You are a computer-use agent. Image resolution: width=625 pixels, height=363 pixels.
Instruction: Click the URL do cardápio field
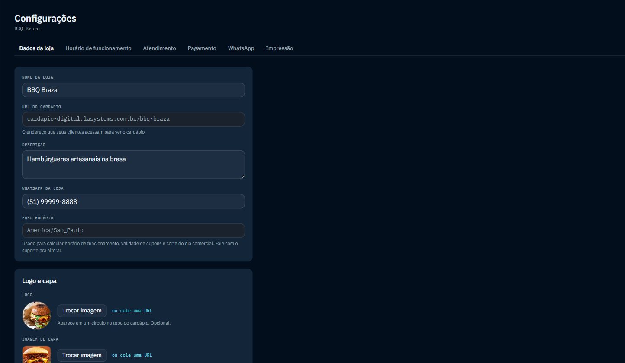click(133, 119)
